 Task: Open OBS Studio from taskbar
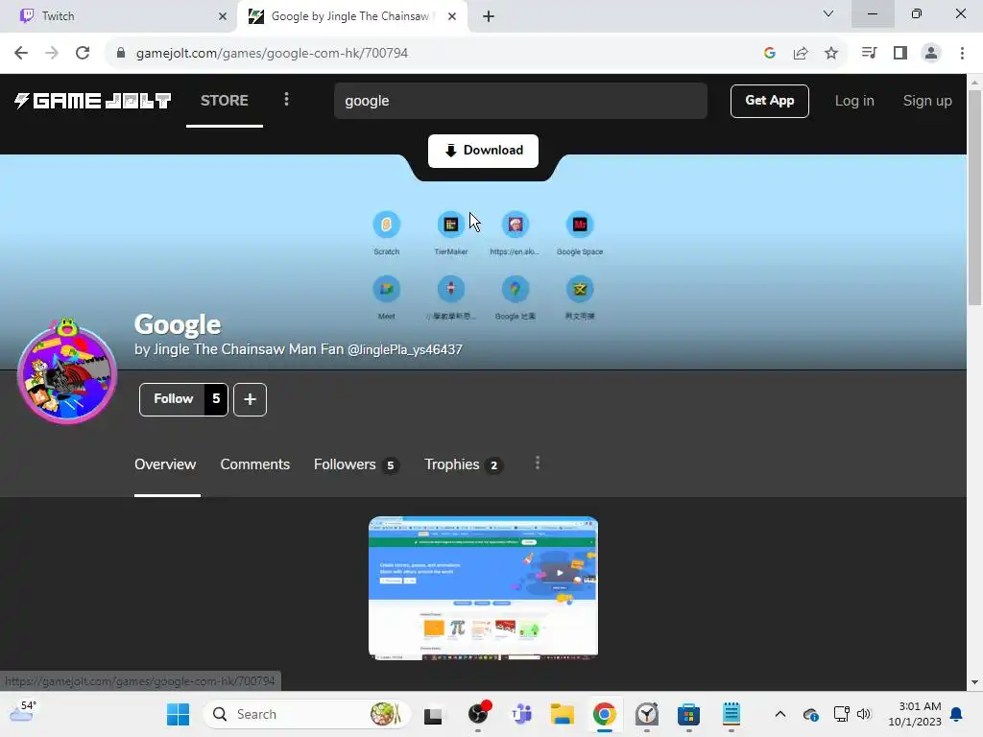point(479,714)
